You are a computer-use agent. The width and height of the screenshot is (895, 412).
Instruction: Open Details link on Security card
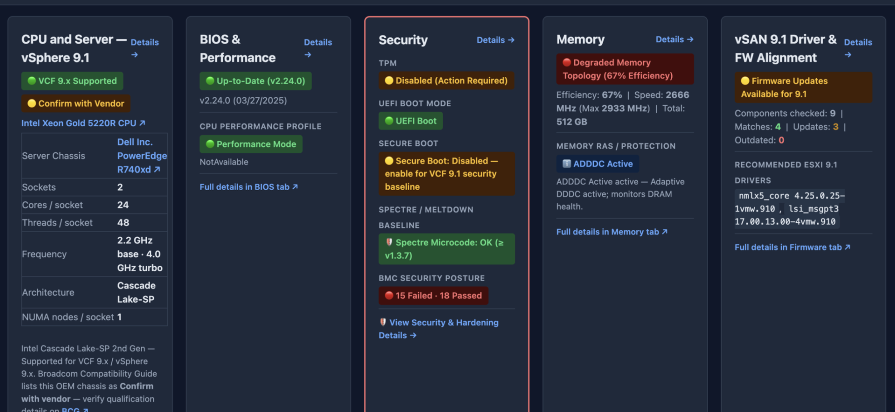tap(496, 40)
